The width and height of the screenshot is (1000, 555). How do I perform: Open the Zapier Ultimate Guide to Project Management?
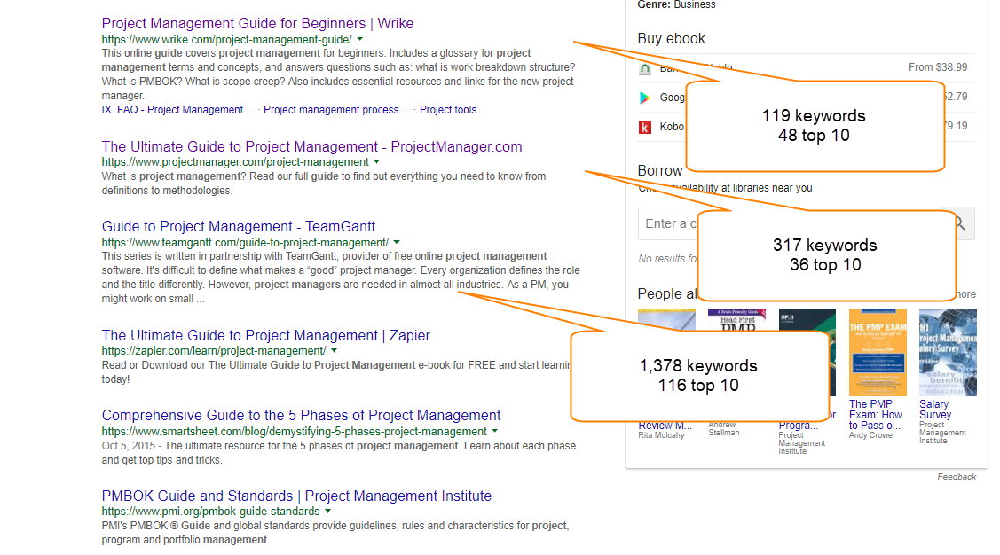pyautogui.click(x=265, y=335)
